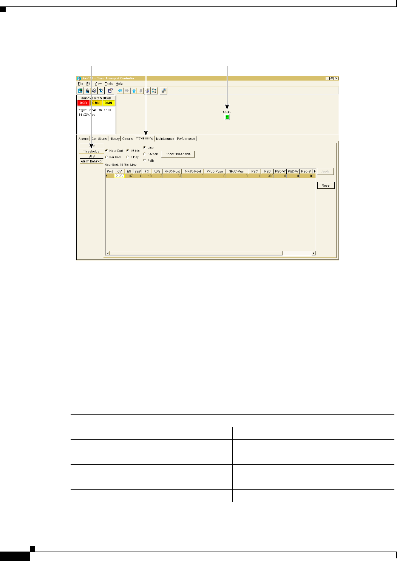The width and height of the screenshot is (397, 561).
Task: Click the horizontal scrollbar right arrow
Action: [314, 253]
